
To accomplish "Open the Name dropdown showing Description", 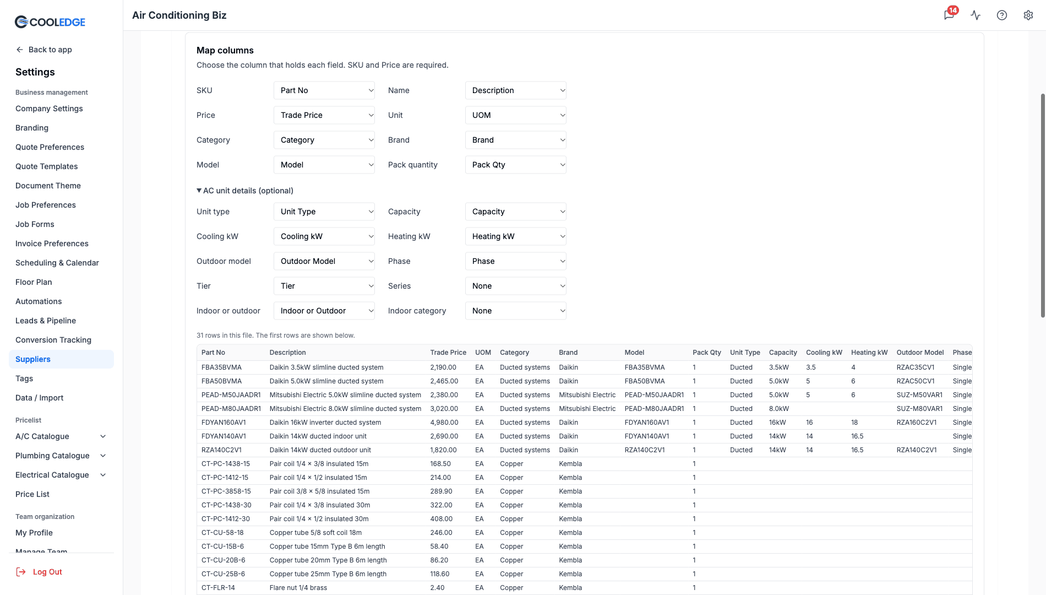I will pyautogui.click(x=516, y=90).
